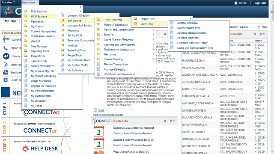The height and width of the screenshot is (154, 274).
Task: Click the Phone Directory handset icon
Action: 6,48
